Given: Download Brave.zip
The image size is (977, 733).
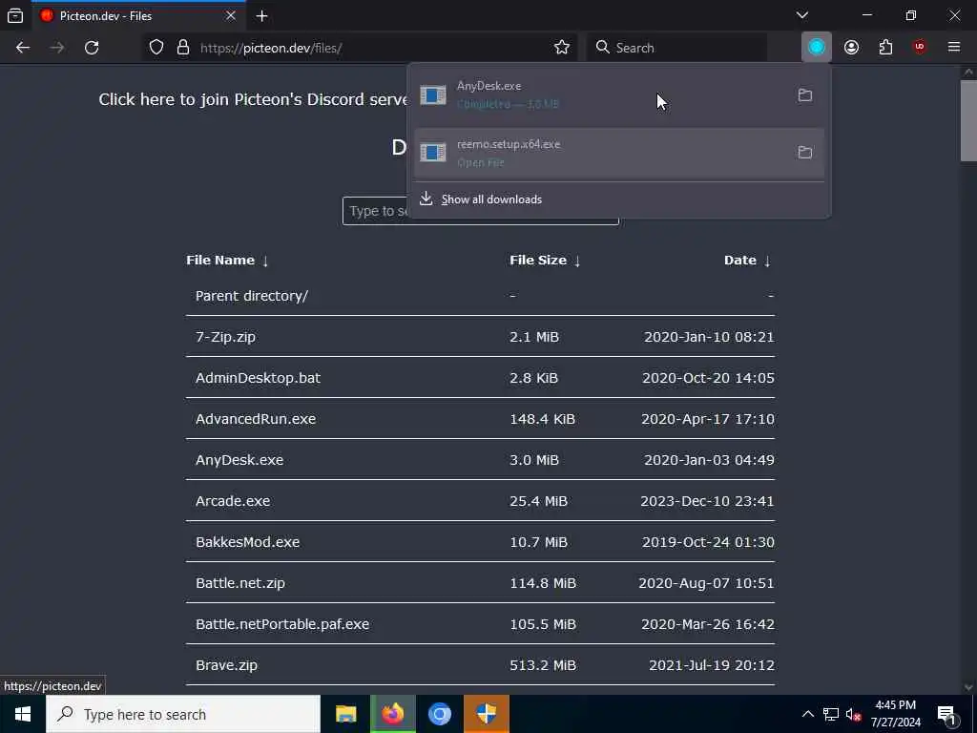Looking at the screenshot, I should [226, 665].
